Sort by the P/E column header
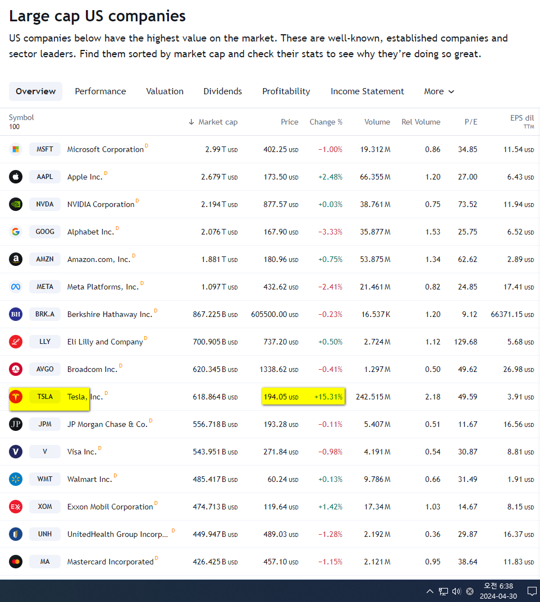540x602 pixels. pos(471,122)
